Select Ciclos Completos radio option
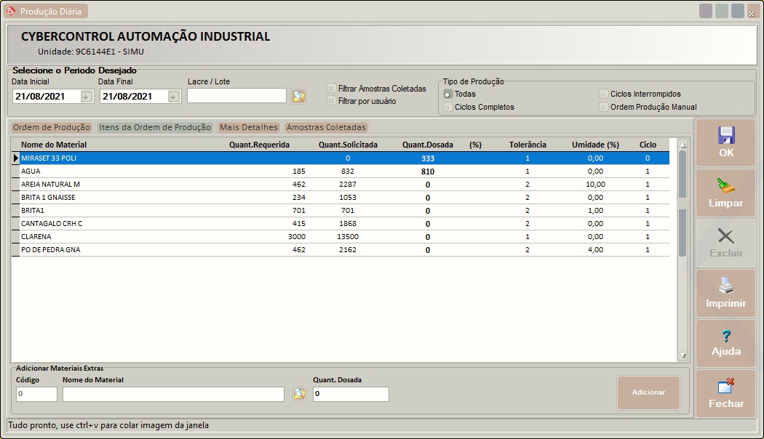The width and height of the screenshot is (764, 439). pyautogui.click(x=447, y=108)
